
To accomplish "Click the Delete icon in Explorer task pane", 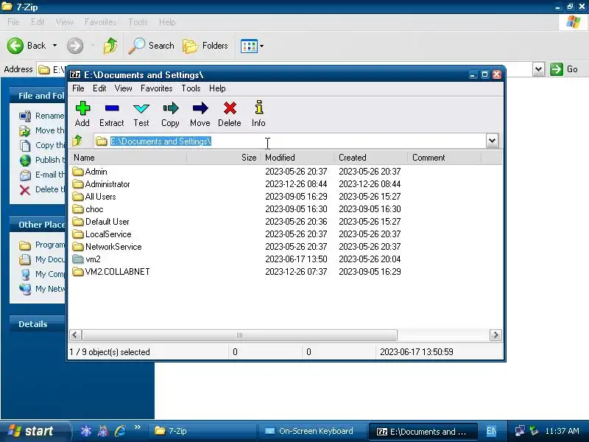I will click(x=25, y=190).
